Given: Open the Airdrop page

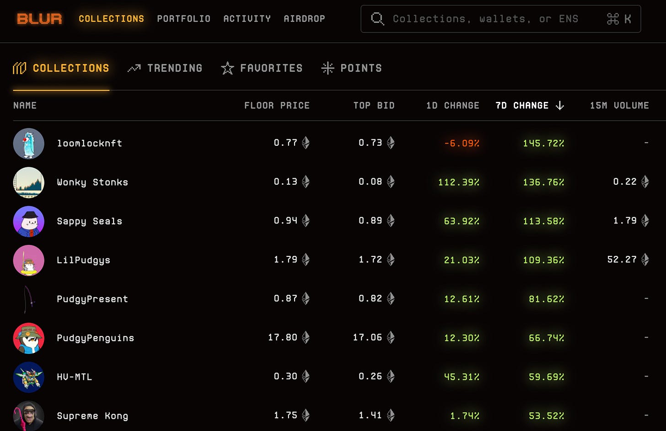Looking at the screenshot, I should tap(304, 19).
